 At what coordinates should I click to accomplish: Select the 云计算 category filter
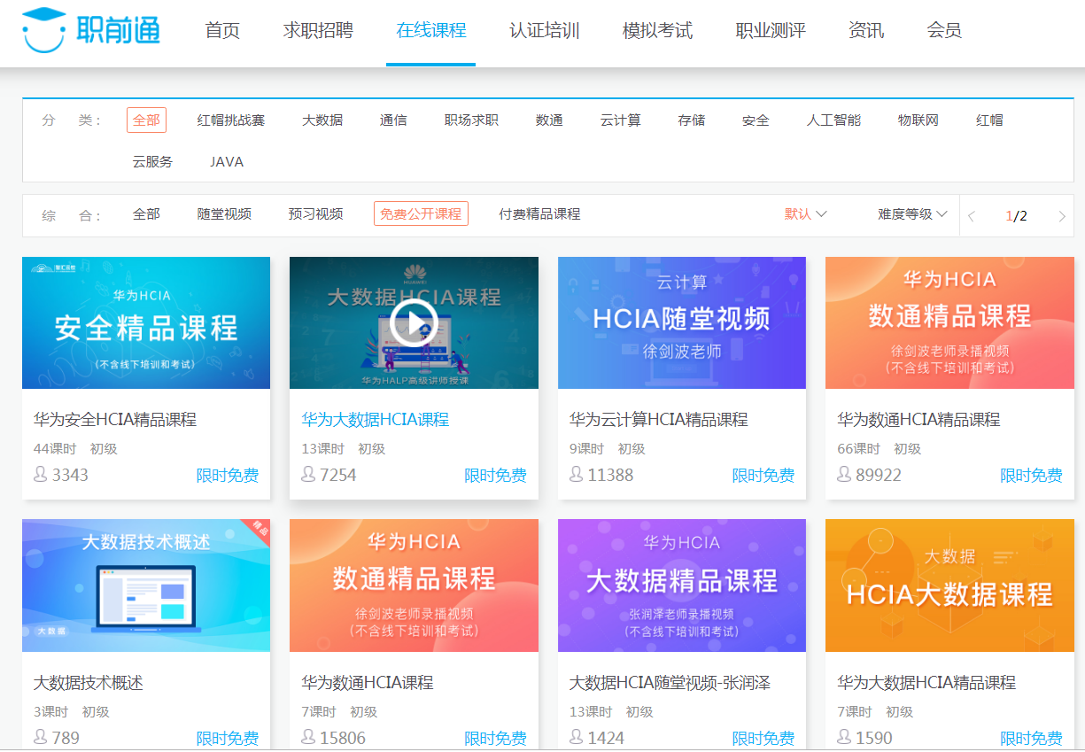[621, 120]
